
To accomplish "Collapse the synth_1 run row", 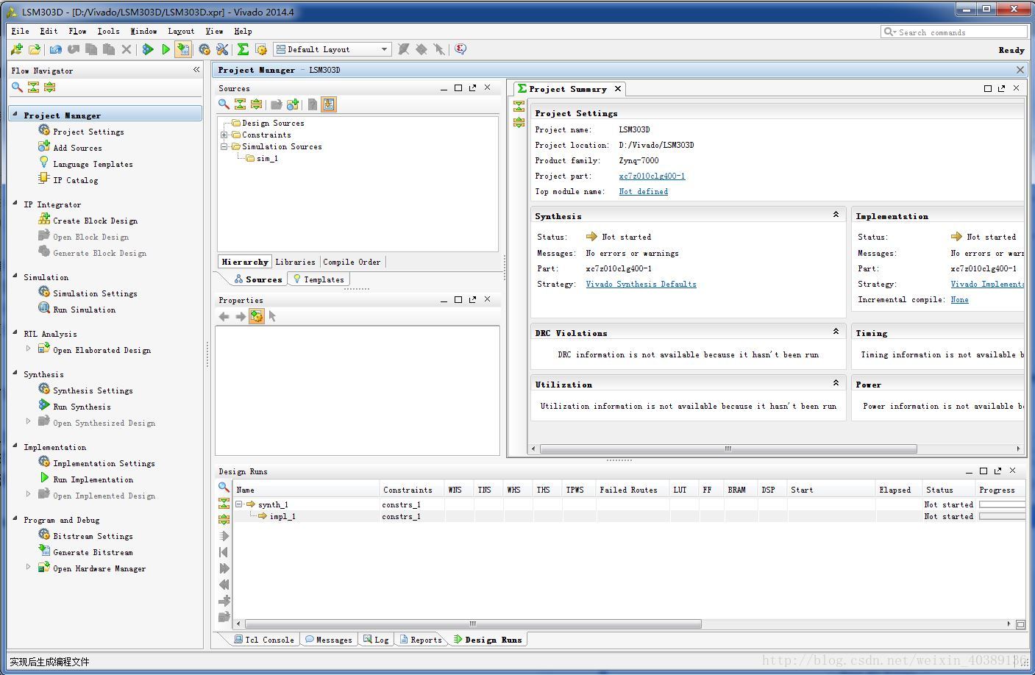I will [239, 504].
